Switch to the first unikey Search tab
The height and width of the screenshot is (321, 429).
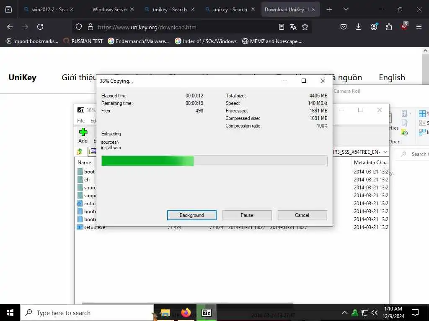point(170,10)
